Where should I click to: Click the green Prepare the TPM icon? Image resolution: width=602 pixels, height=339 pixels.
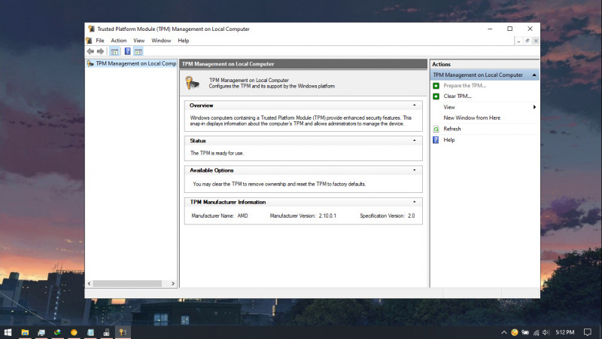point(436,86)
